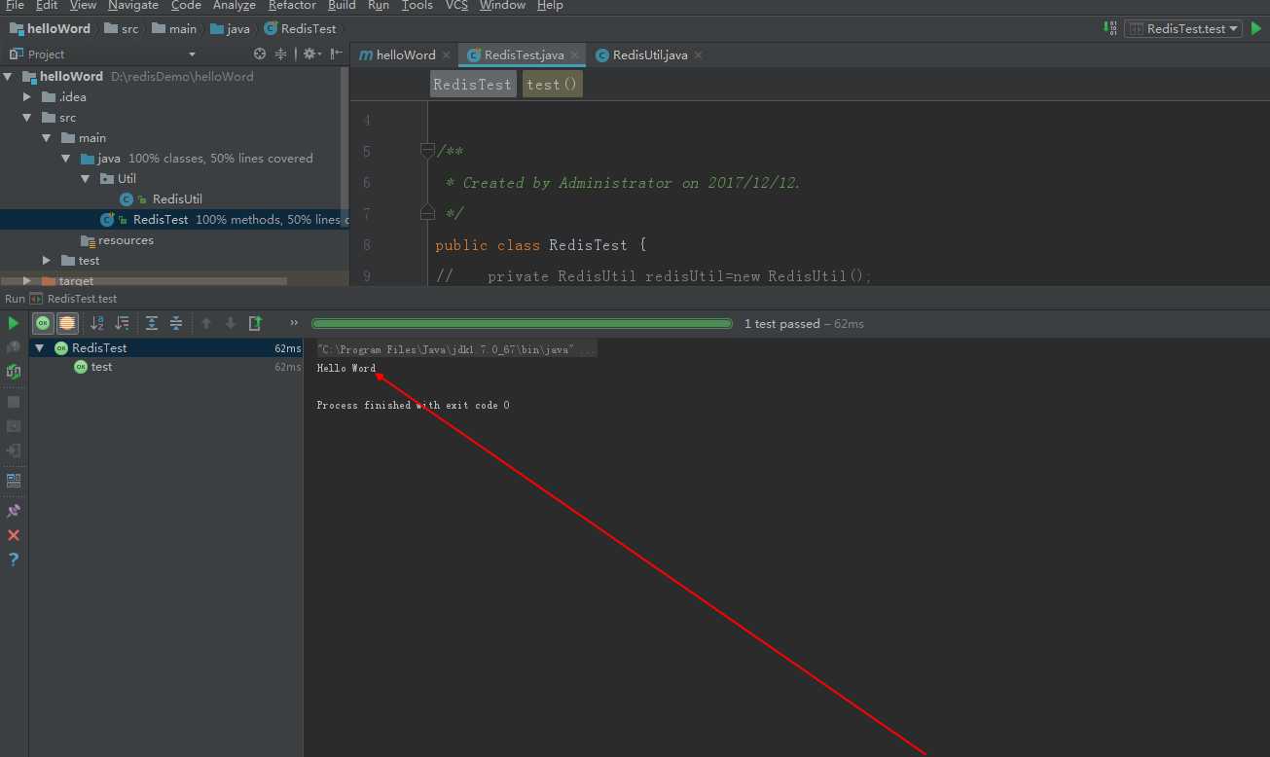Screen dimensions: 1270x757
Task: Open Project panel settings gear
Action: coord(310,54)
